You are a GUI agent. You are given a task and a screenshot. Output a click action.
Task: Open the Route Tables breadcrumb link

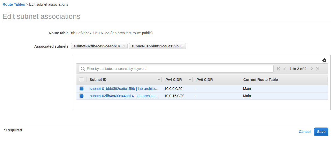[14, 4]
